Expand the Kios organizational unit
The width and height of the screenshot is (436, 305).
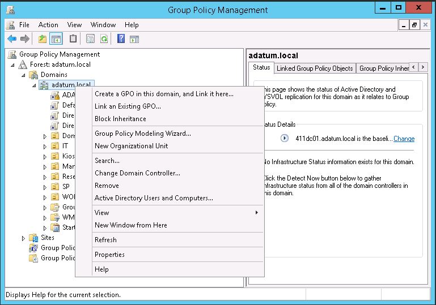(x=45, y=157)
